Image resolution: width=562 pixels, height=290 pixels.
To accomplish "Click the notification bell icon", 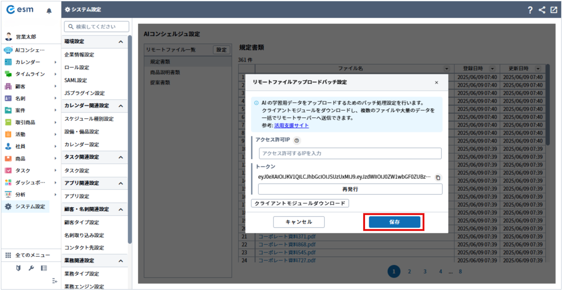I will click(49, 11).
